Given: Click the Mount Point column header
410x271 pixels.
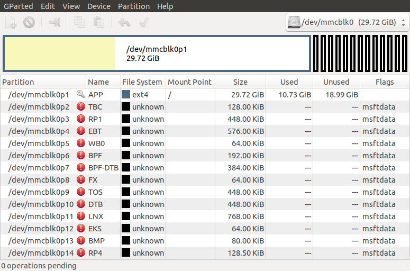Looking at the screenshot, I should [x=190, y=82].
